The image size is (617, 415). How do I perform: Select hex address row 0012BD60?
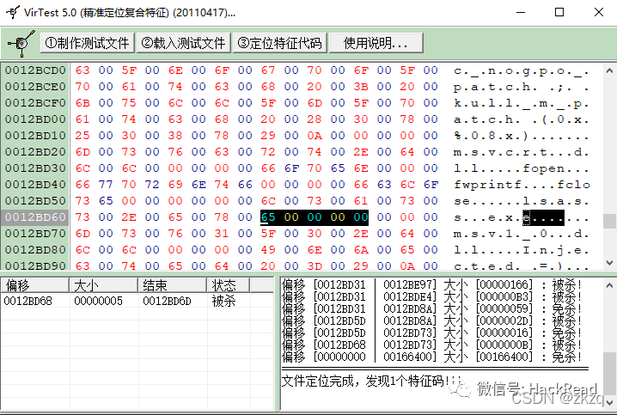pyautogui.click(x=35, y=217)
